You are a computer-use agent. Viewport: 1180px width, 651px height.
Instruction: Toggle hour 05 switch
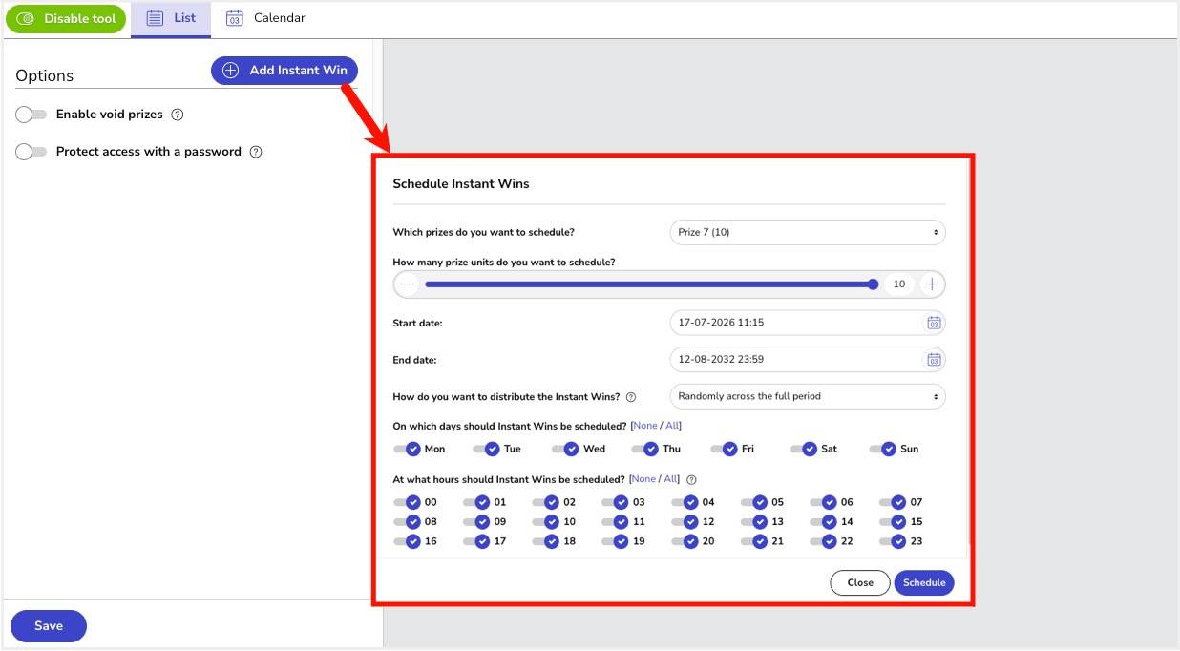[753, 502]
